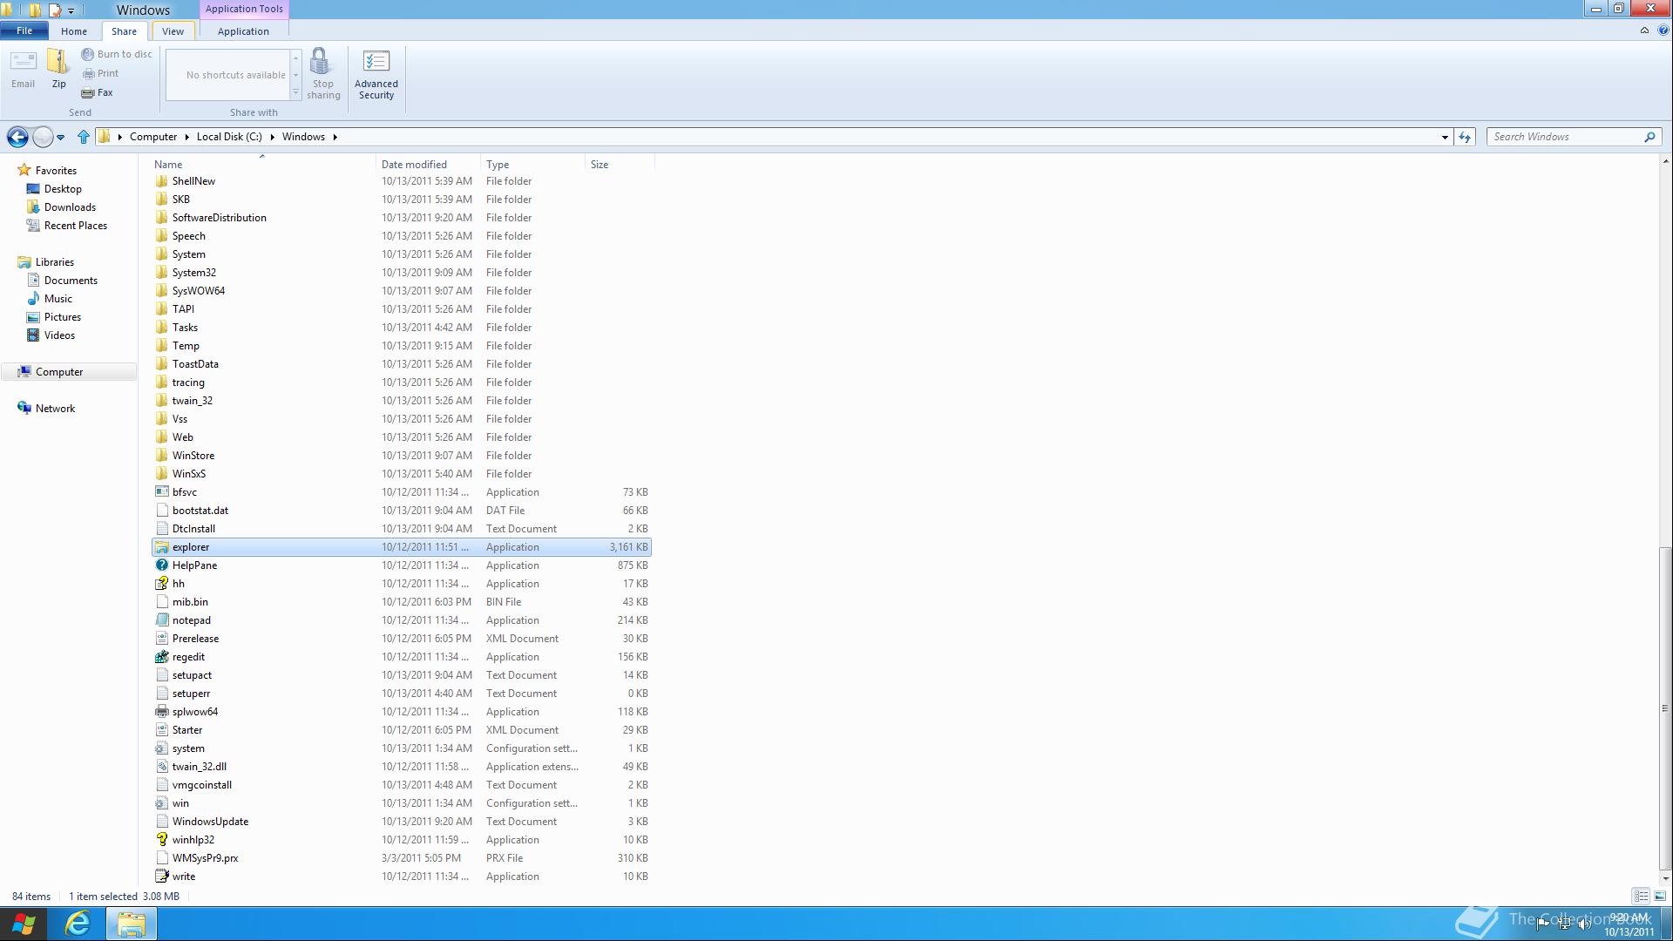Click the search magnifier icon
Screen dimensions: 1673x941
pyautogui.click(x=1649, y=137)
